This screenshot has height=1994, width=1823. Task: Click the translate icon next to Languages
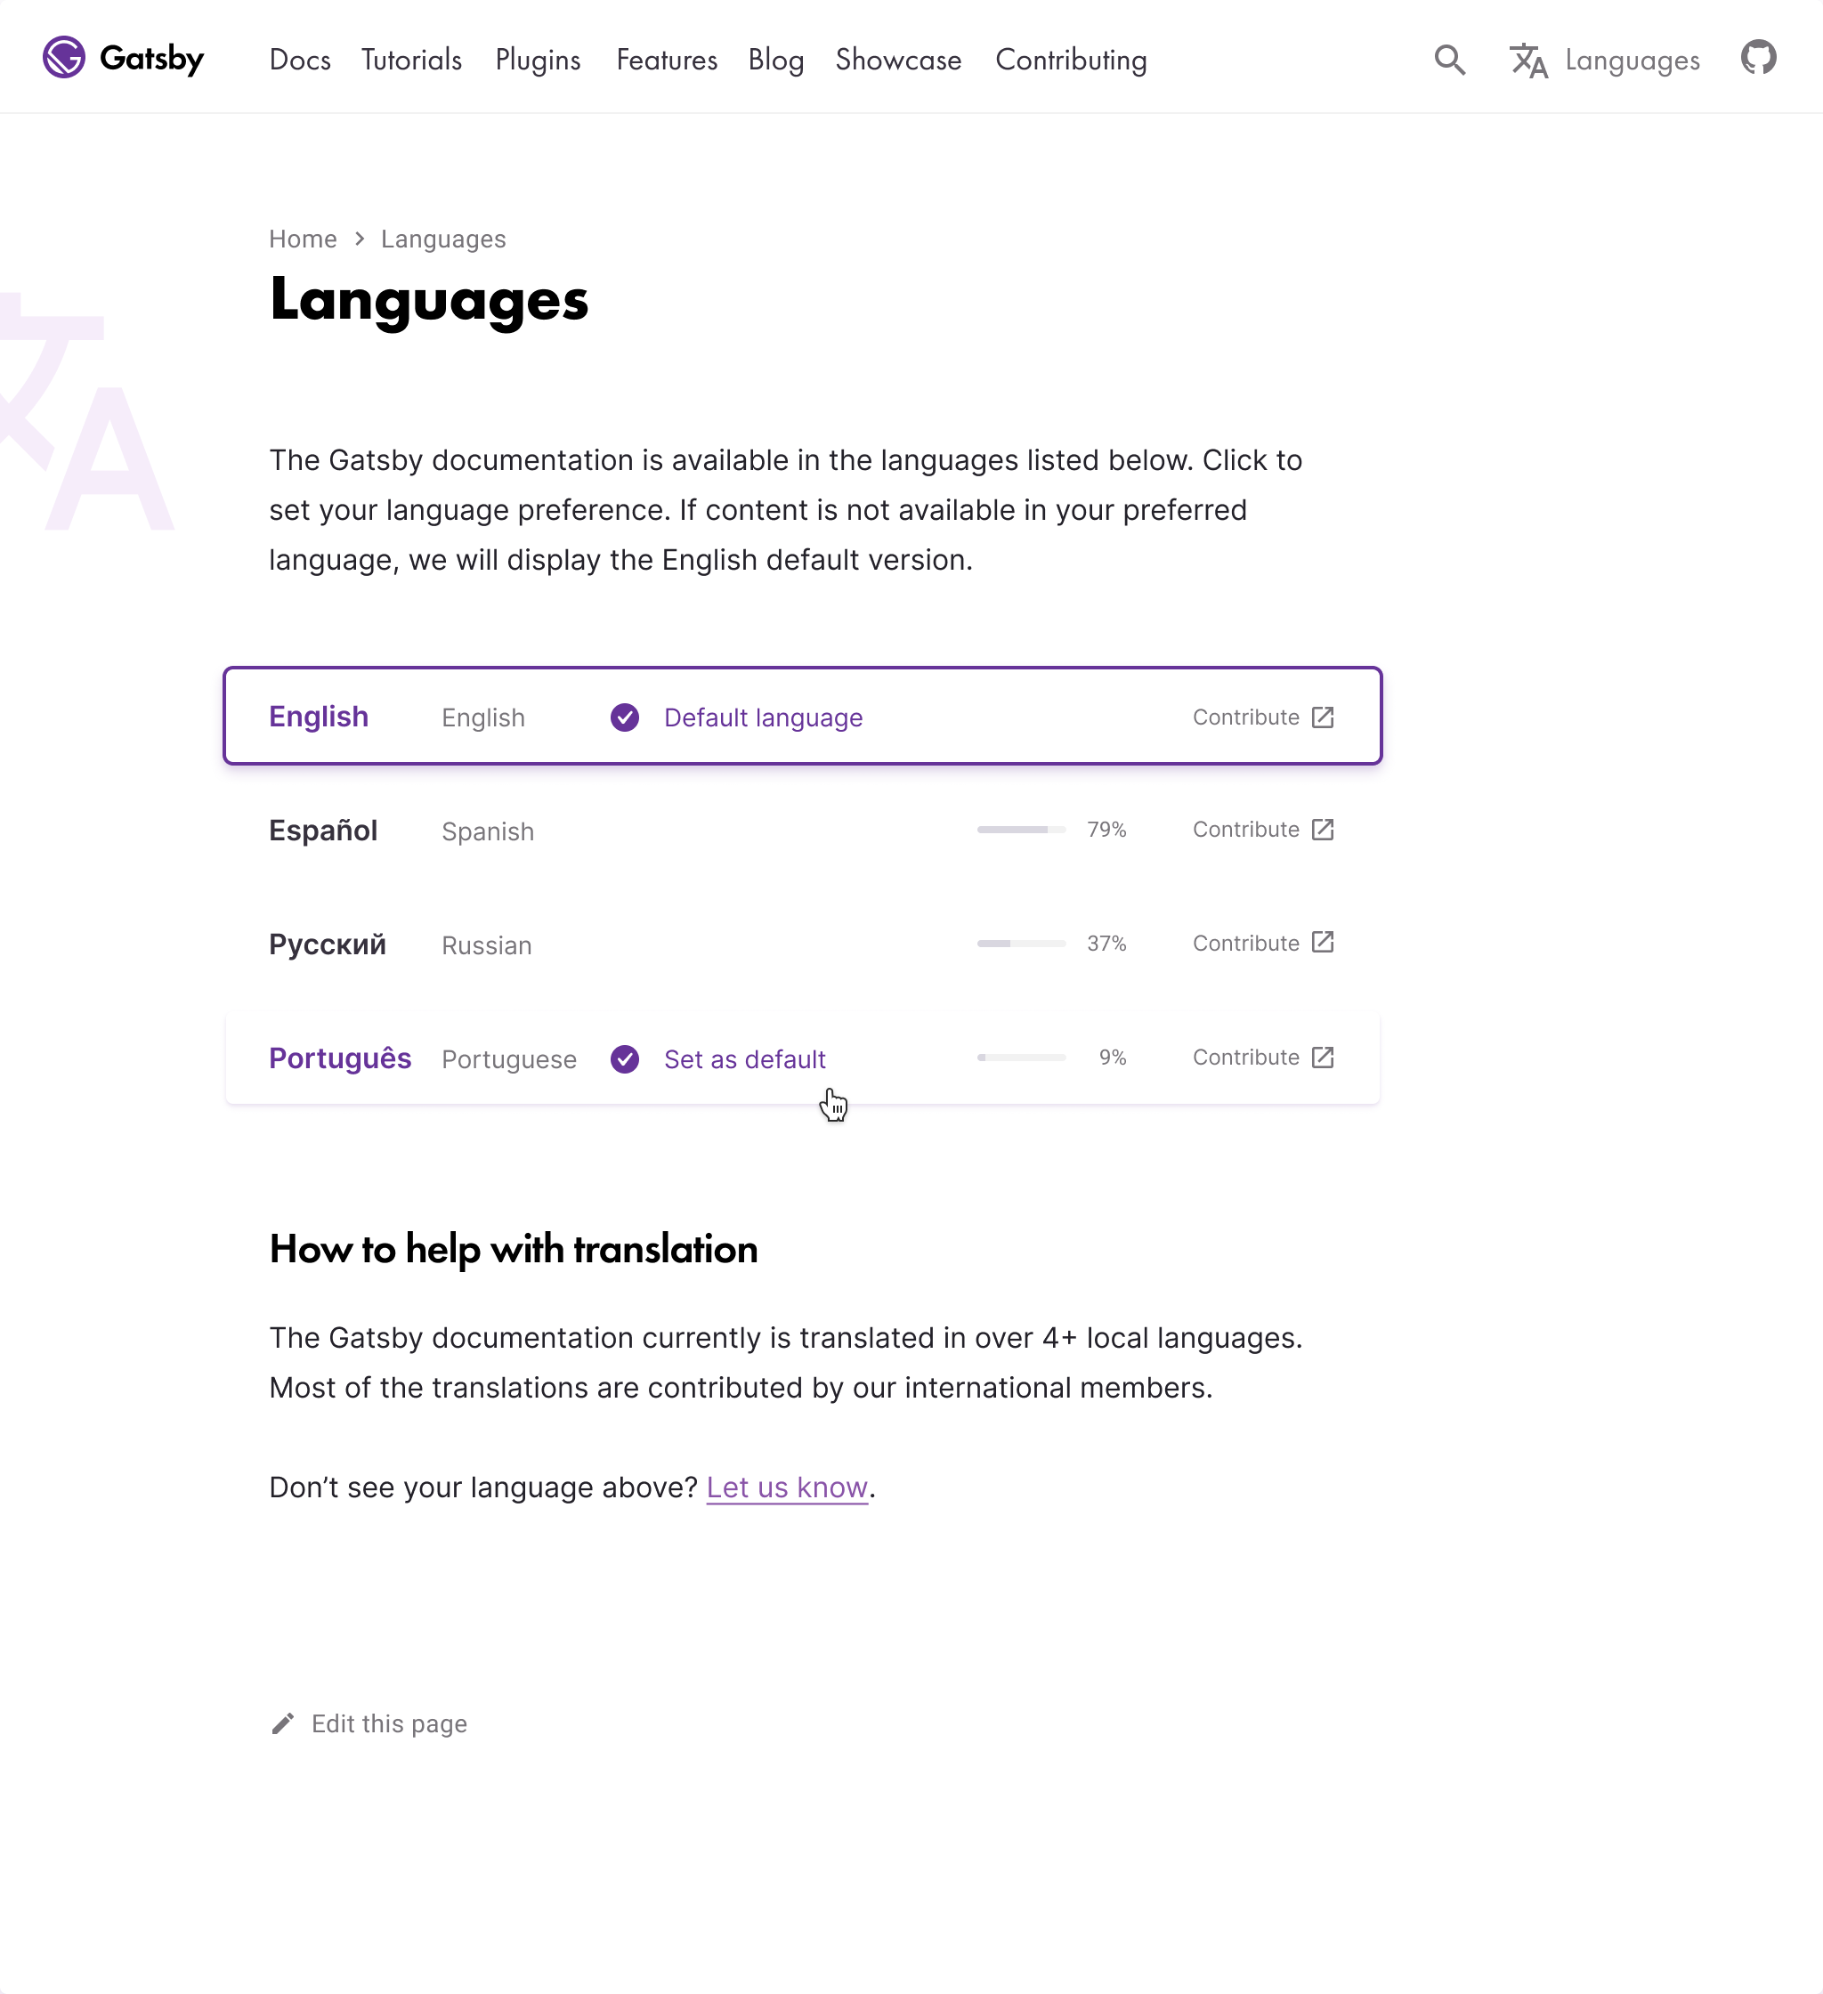(1528, 61)
